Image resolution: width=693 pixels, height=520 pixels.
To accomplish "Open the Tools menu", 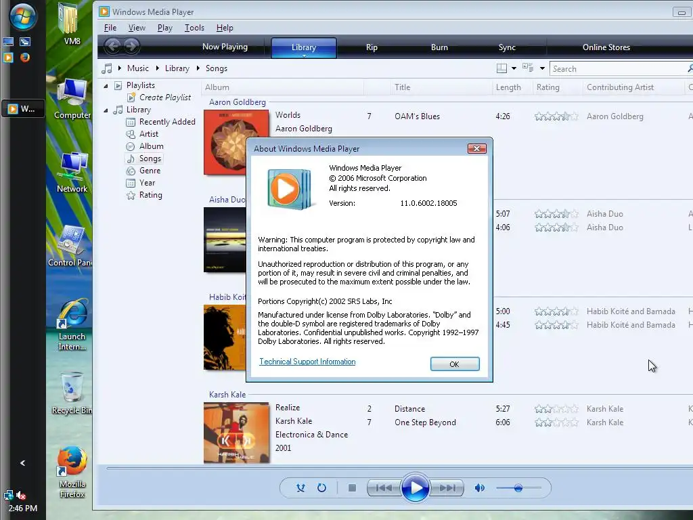I will [194, 28].
